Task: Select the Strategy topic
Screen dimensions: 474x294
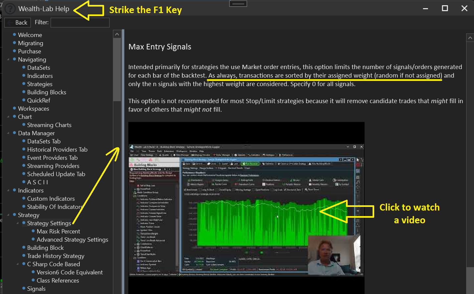Action: [x=29, y=215]
